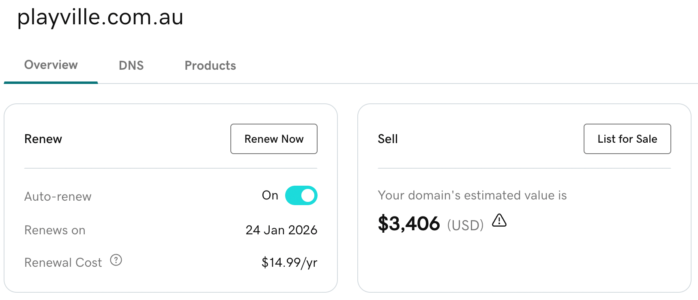Click the "Renewal Cost" label text

point(63,263)
